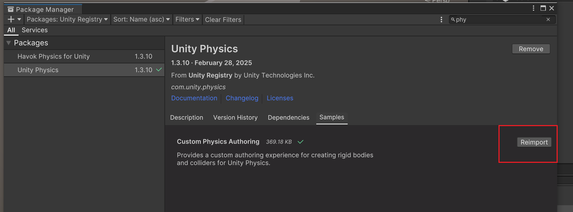The image size is (573, 212).
Task: Expand the Filters dropdown
Action: (x=187, y=20)
